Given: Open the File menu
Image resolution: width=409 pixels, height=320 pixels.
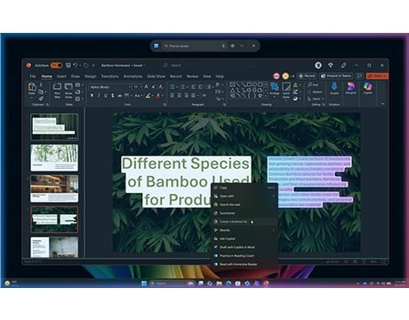Looking at the screenshot, I should [x=33, y=76].
